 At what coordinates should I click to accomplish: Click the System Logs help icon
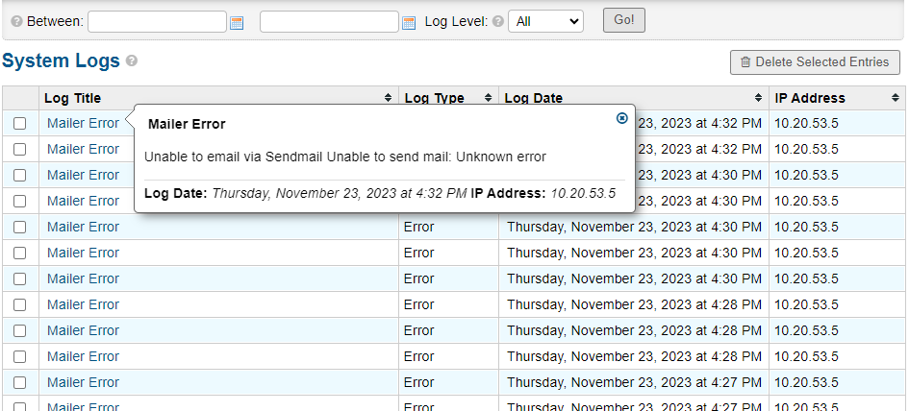pyautogui.click(x=132, y=60)
